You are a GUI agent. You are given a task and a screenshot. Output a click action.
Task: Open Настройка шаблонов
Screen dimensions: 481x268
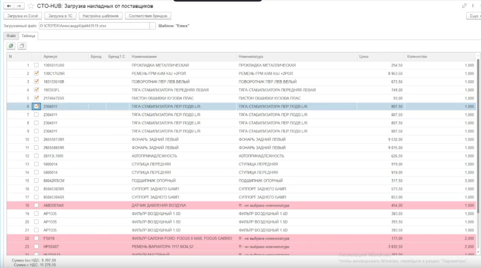point(101,16)
